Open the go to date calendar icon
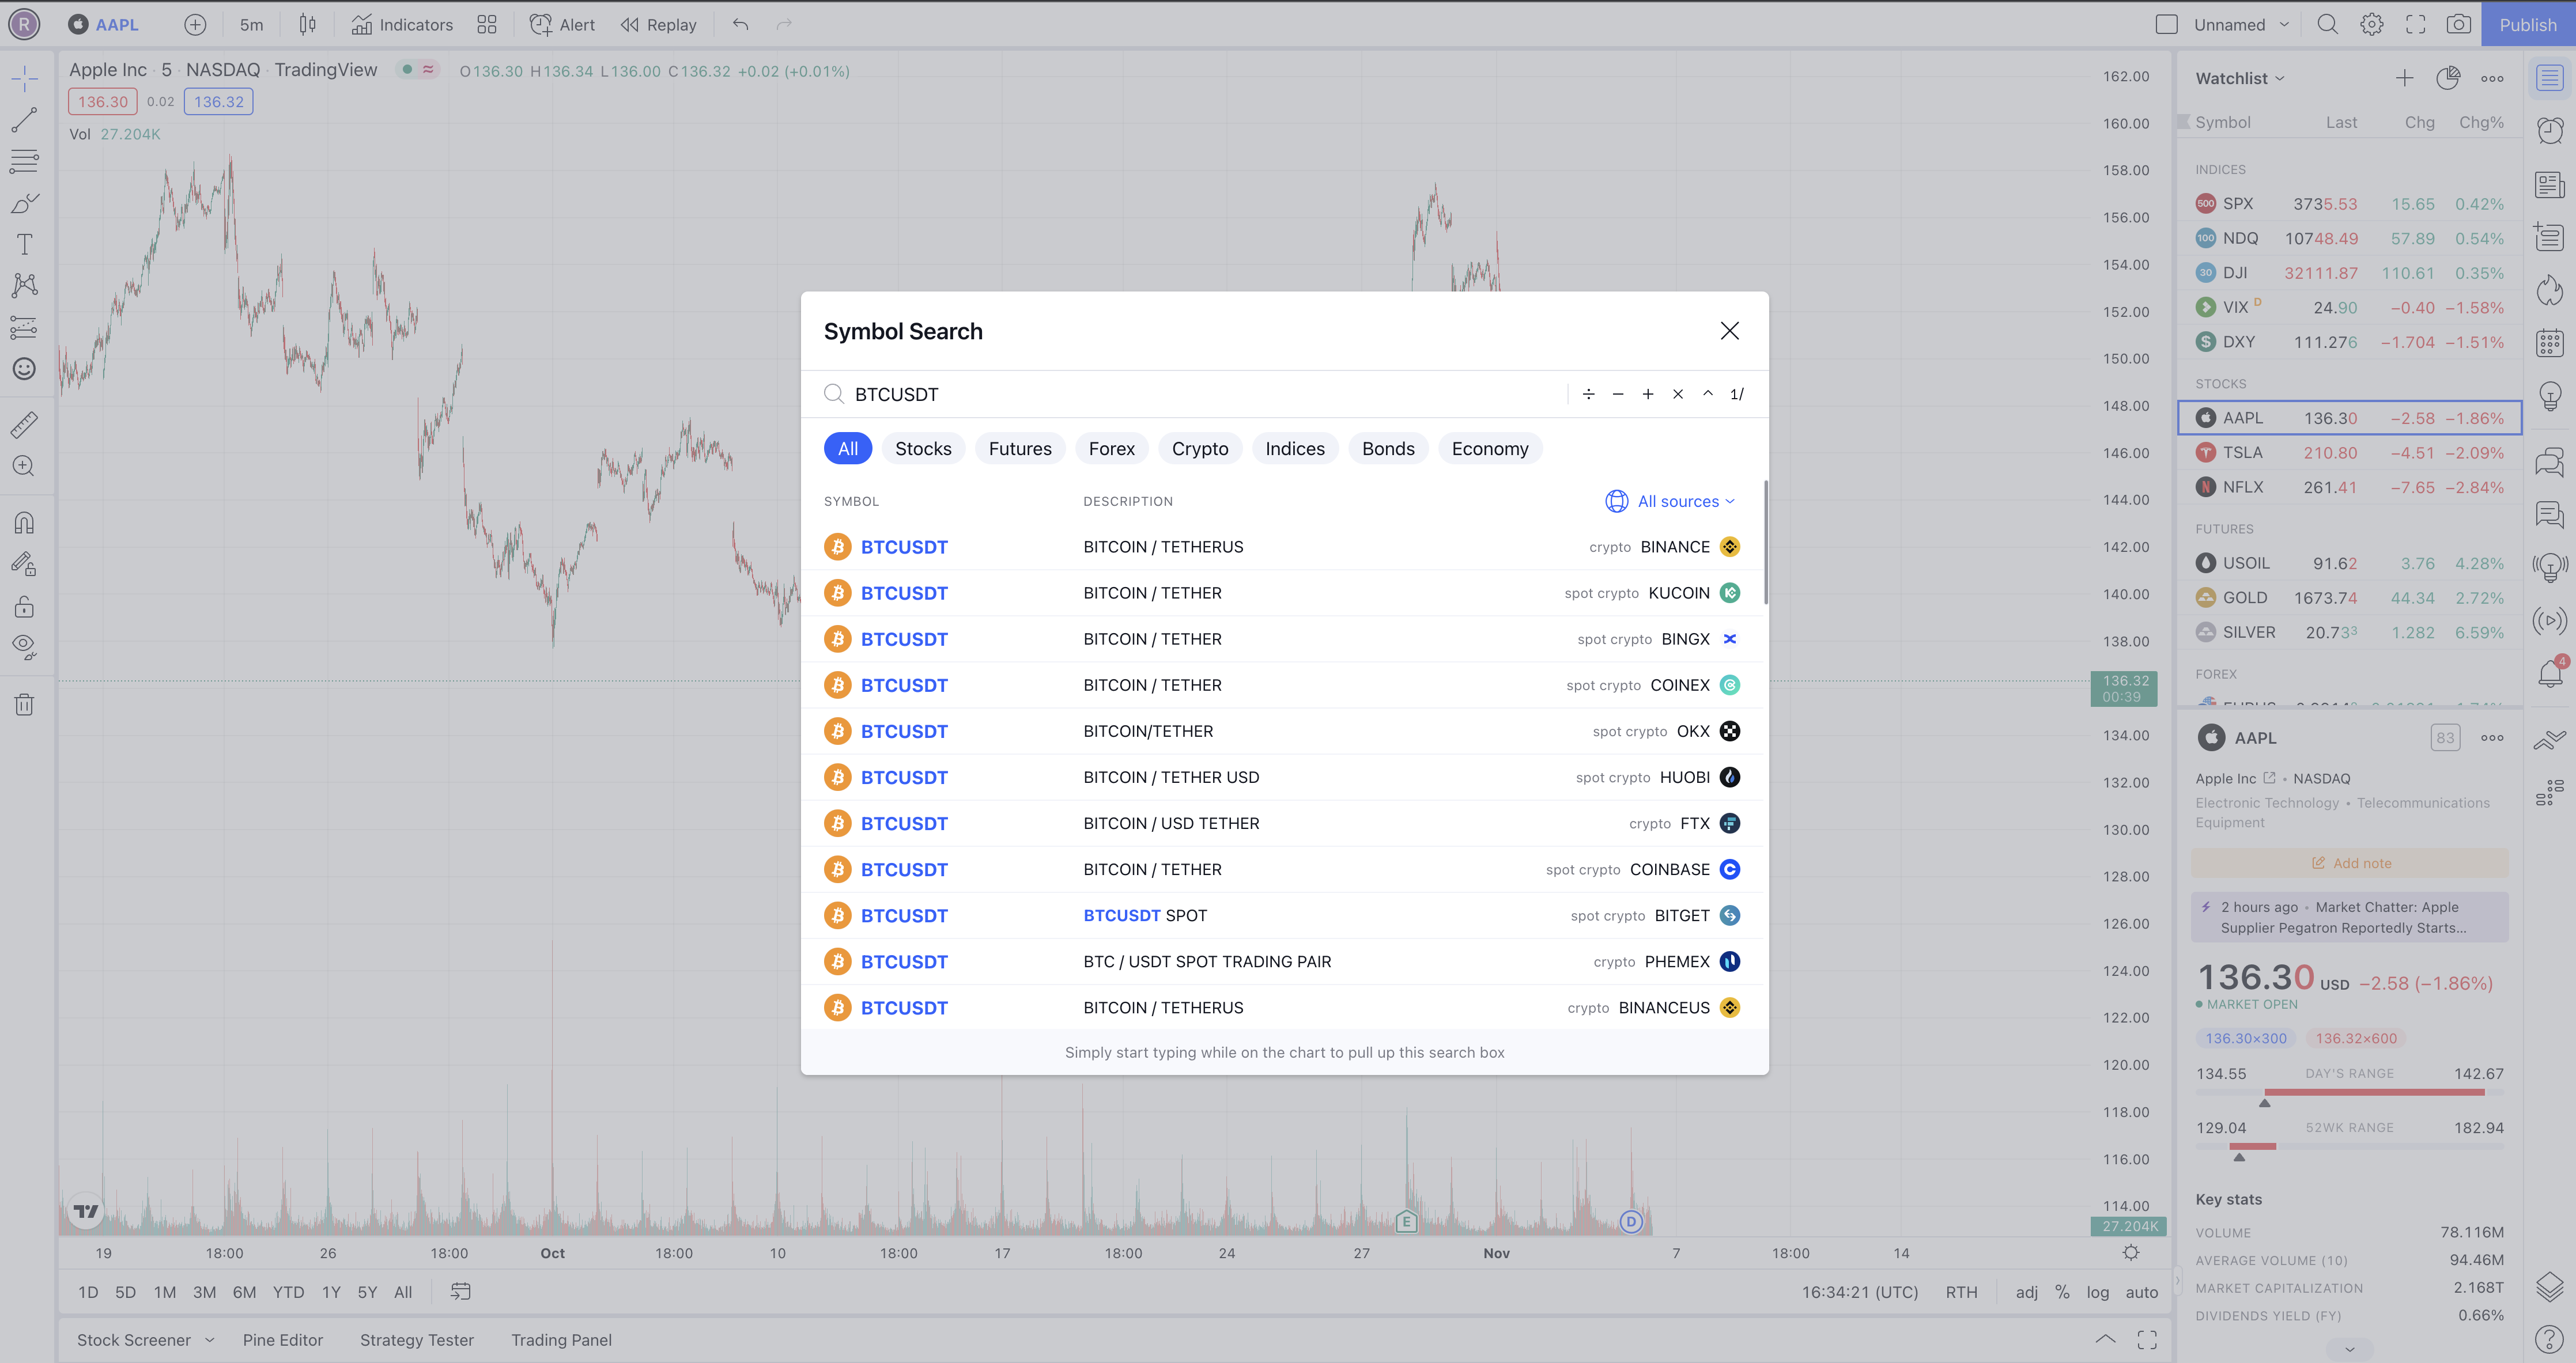 click(x=460, y=1292)
